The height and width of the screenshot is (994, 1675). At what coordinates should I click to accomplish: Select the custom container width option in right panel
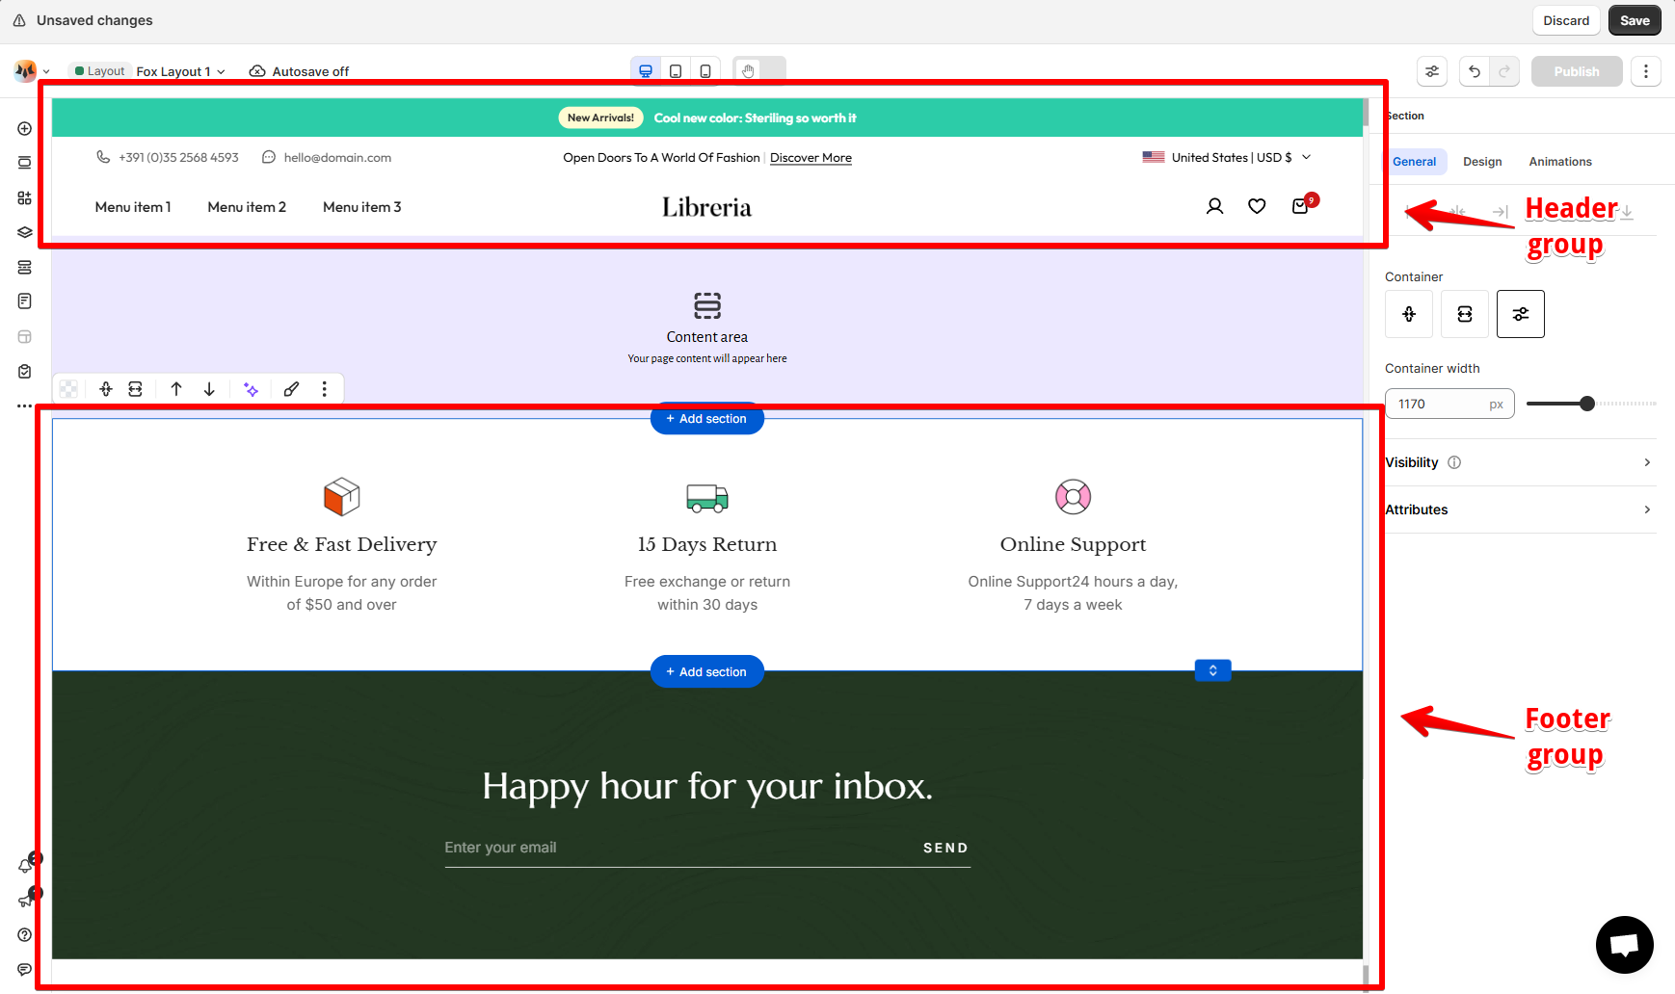[x=1521, y=314]
